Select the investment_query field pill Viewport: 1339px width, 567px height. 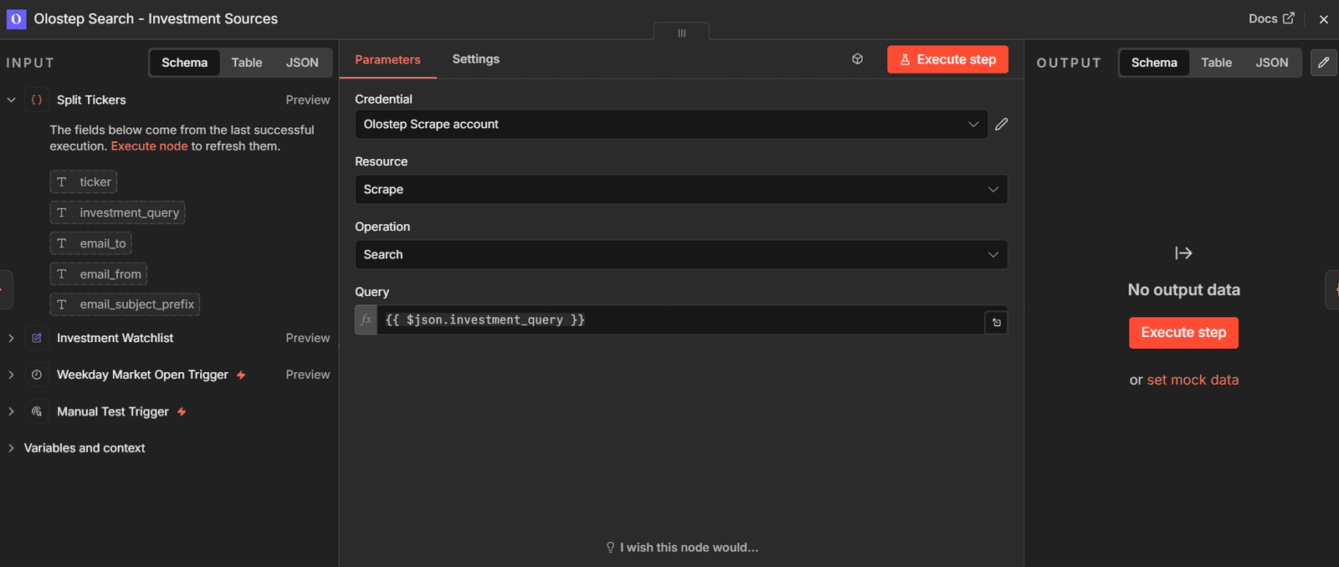coord(117,212)
